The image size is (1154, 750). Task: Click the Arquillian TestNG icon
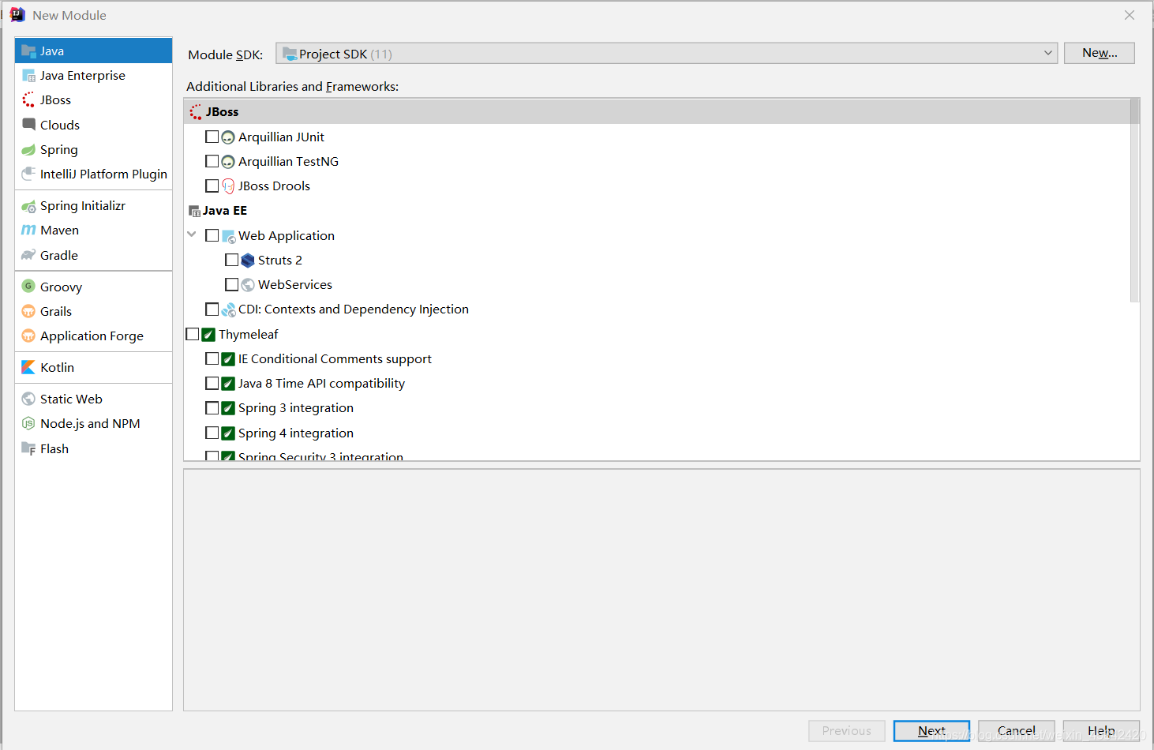pos(228,162)
